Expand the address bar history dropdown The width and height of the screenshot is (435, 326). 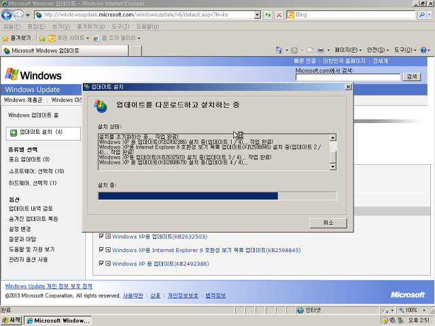click(x=258, y=15)
